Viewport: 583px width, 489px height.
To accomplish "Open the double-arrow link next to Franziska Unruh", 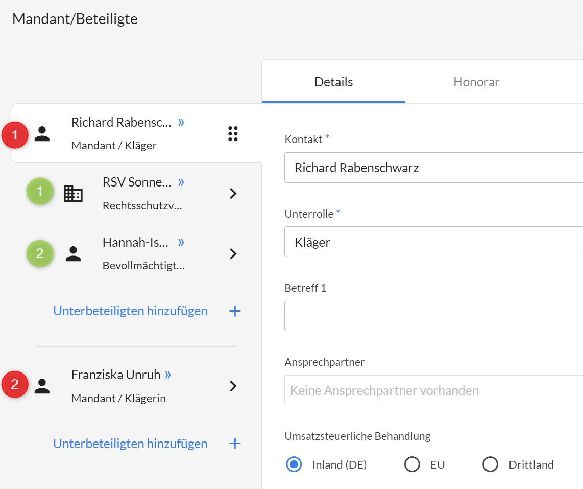I will point(168,375).
